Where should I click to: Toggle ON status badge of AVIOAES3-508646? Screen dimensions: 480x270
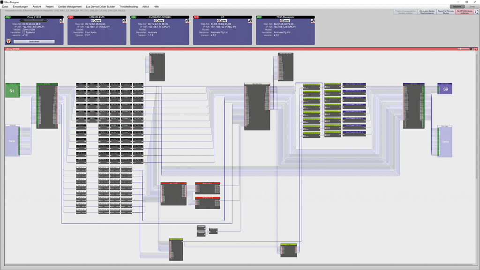134,17
